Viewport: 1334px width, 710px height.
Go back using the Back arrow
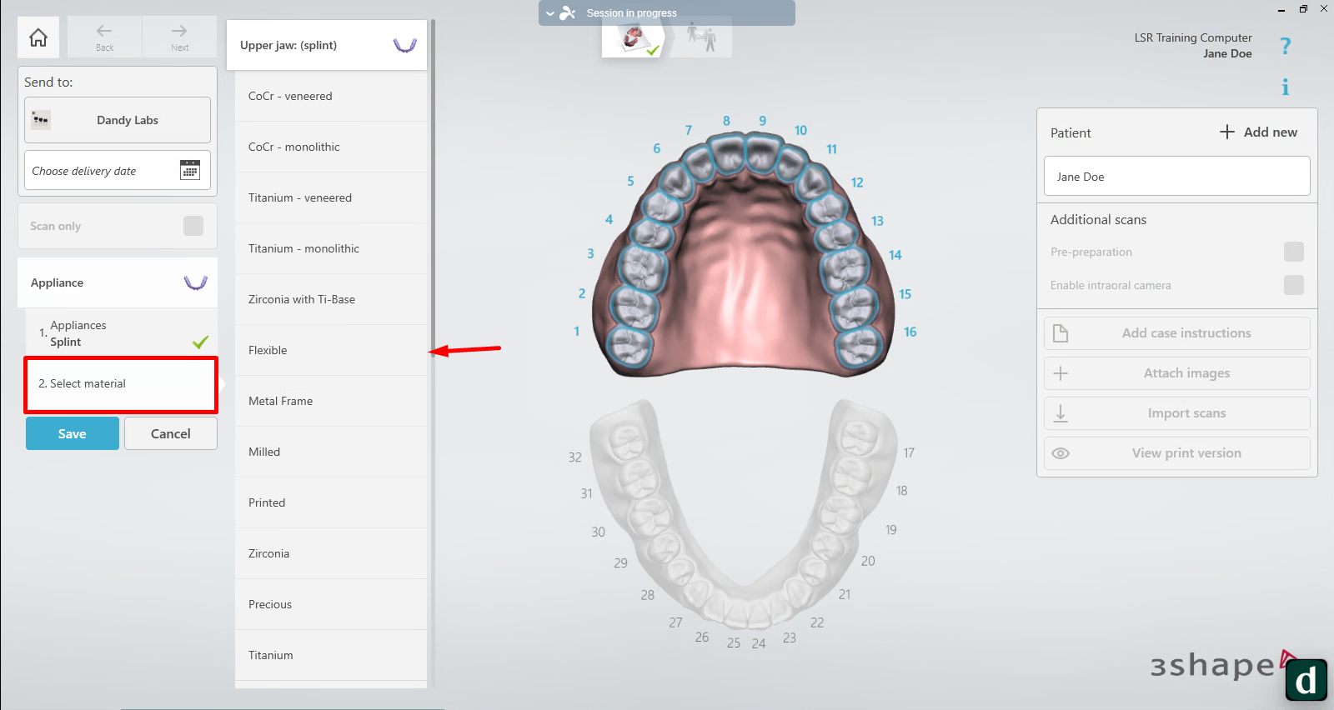pyautogui.click(x=104, y=37)
